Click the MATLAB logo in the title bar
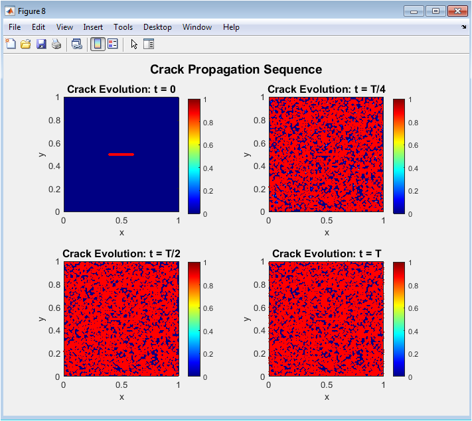The image size is (472, 421). pyautogui.click(x=10, y=11)
